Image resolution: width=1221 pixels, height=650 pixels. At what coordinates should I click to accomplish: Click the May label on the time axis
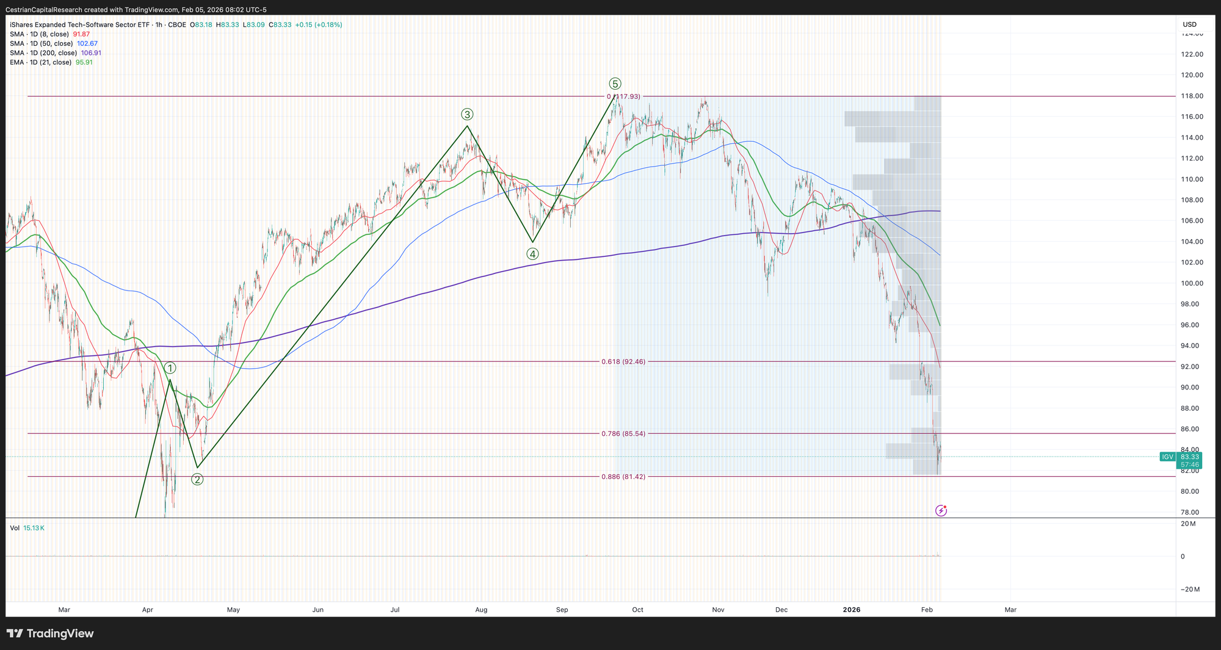pos(233,610)
